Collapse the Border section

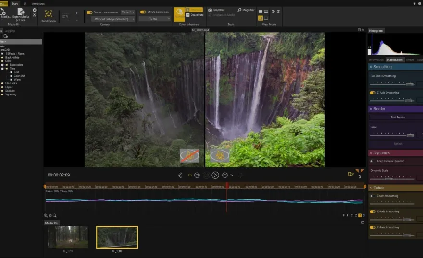[x=371, y=109]
